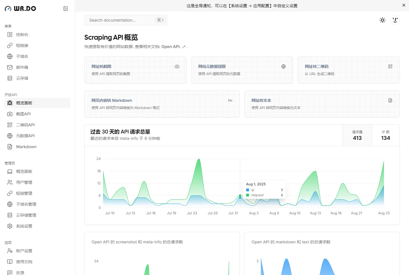This screenshot has width=409, height=275.
Task: Open 短链管理 in the sidebar
Action: click(x=37, y=193)
